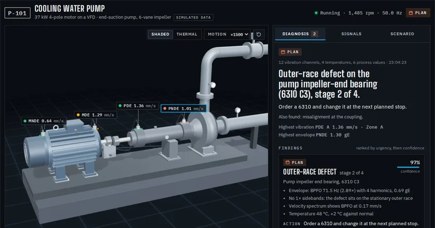
Task: Click the PLAN status badge in header
Action: 417,13
